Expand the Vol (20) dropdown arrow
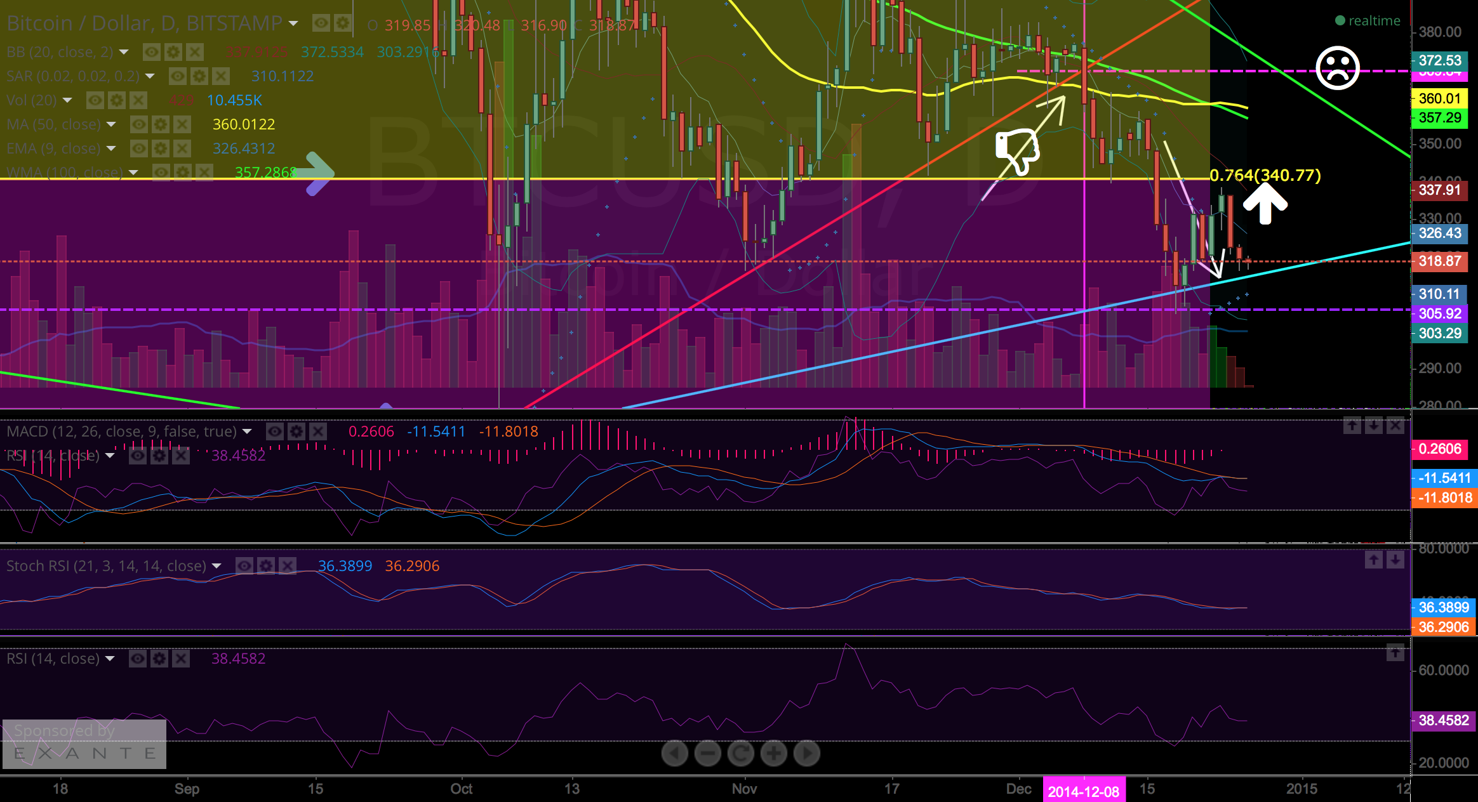 pos(67,100)
